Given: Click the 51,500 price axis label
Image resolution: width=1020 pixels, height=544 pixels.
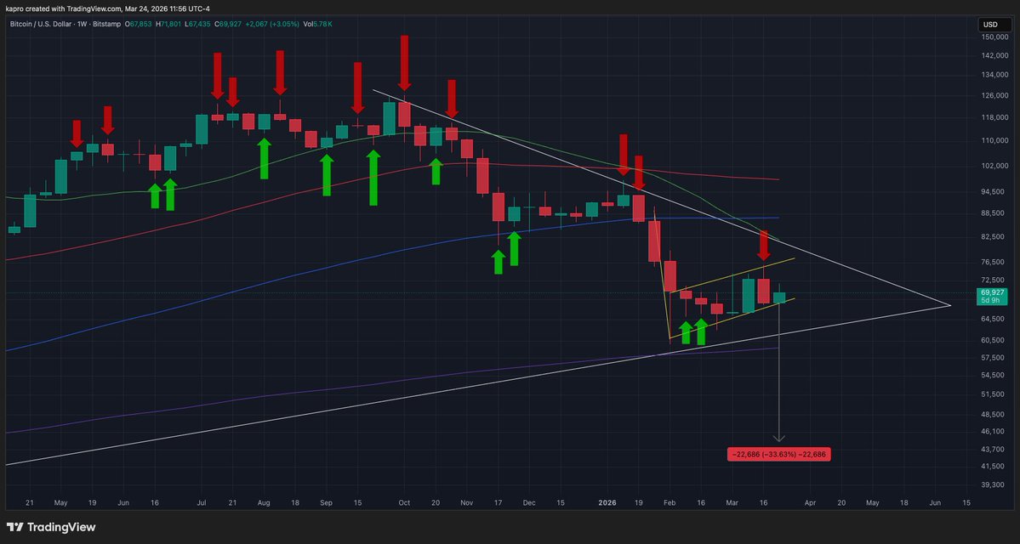Looking at the screenshot, I should [x=994, y=394].
